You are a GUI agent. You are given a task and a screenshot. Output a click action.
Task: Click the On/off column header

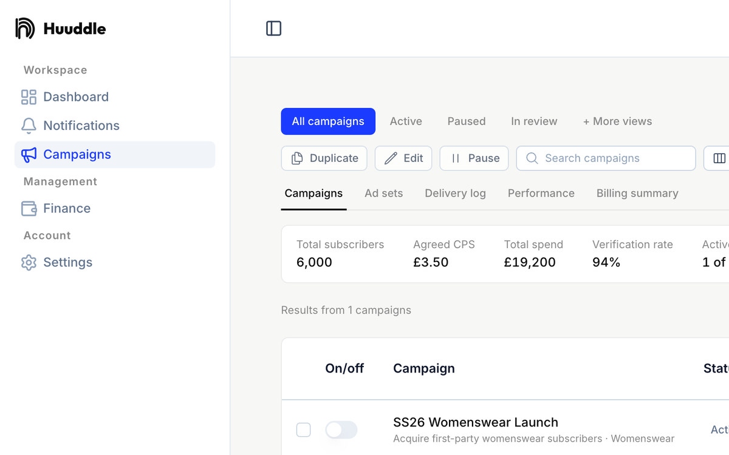point(344,368)
